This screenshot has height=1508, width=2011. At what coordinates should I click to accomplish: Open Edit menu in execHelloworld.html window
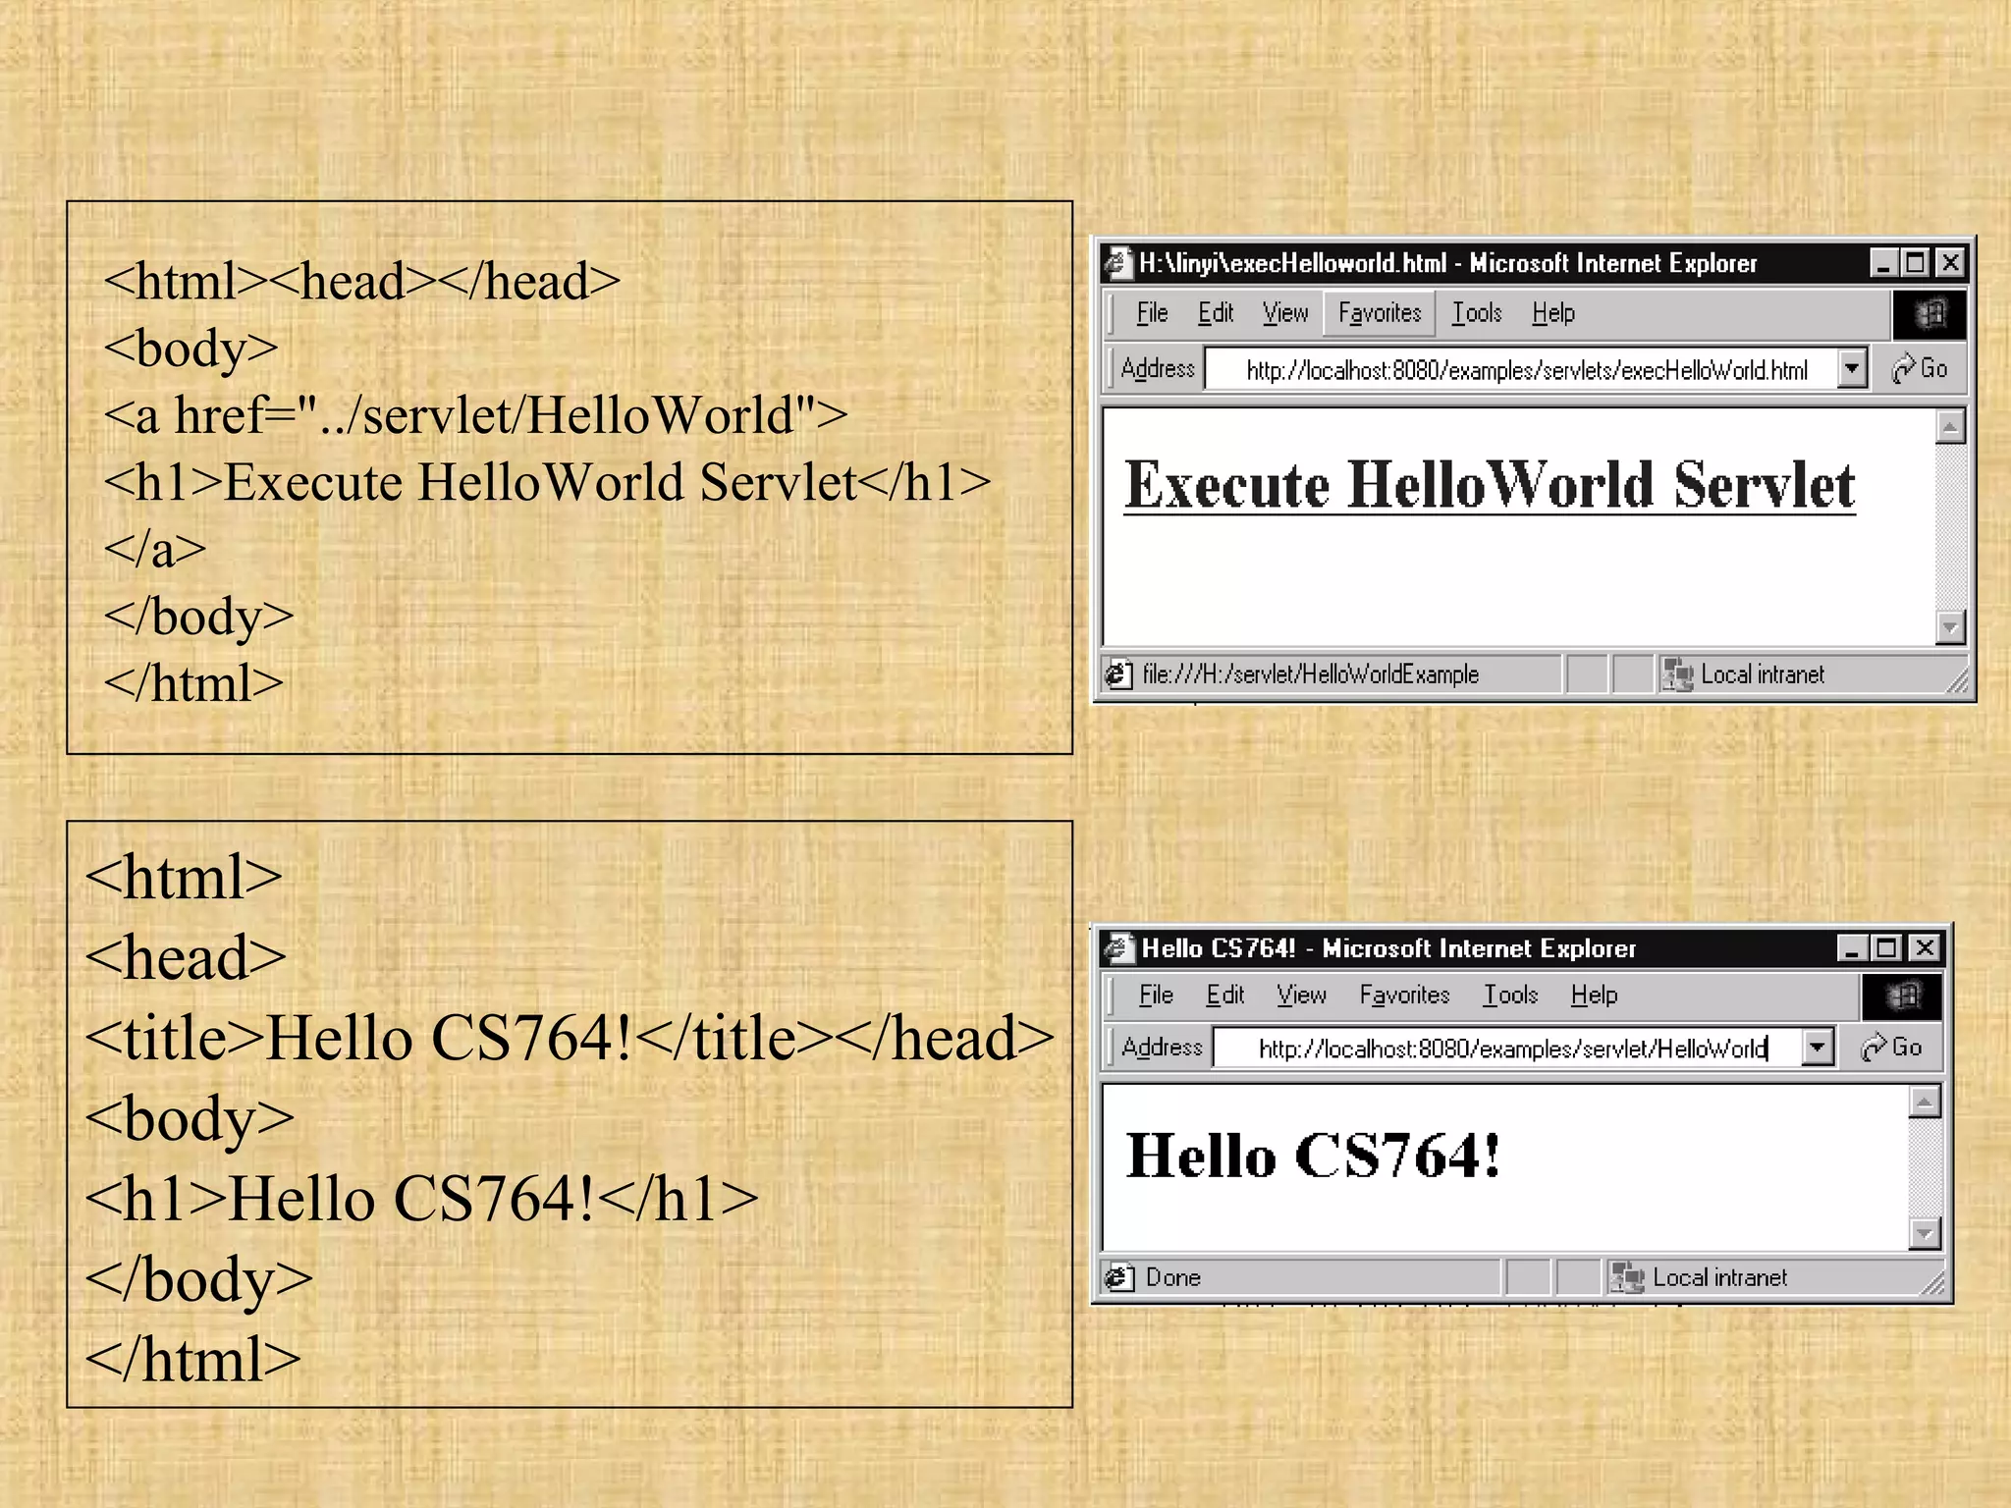point(1216,313)
